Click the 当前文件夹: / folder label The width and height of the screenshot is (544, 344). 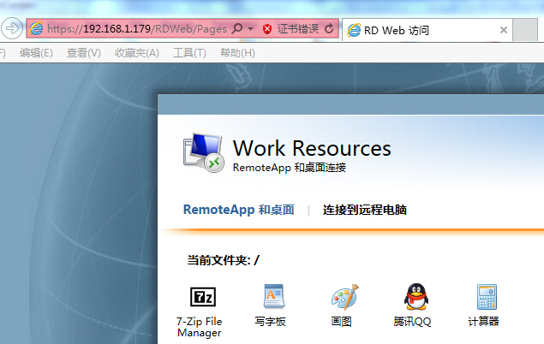(x=224, y=260)
